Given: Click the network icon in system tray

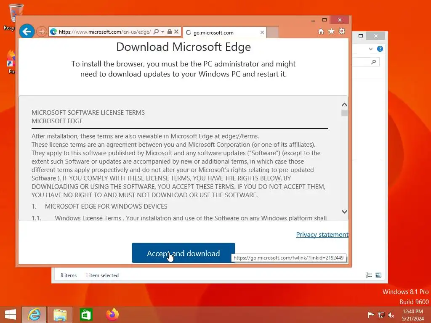Looking at the screenshot, I should click(381, 315).
